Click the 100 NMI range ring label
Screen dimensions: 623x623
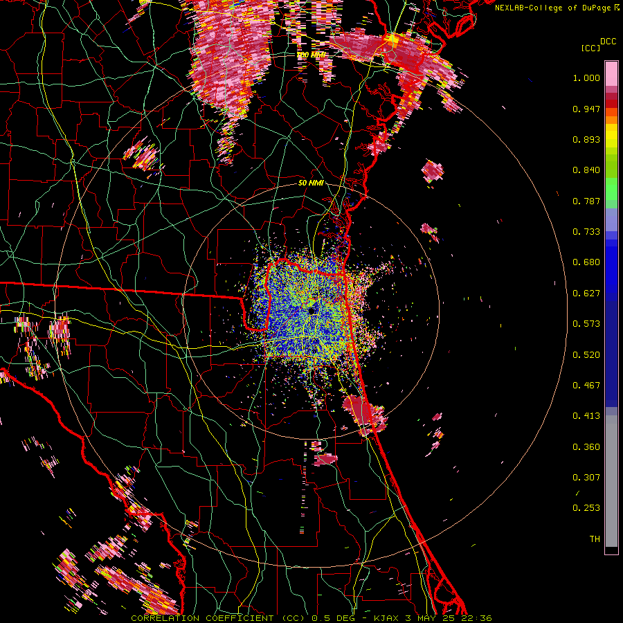click(311, 55)
